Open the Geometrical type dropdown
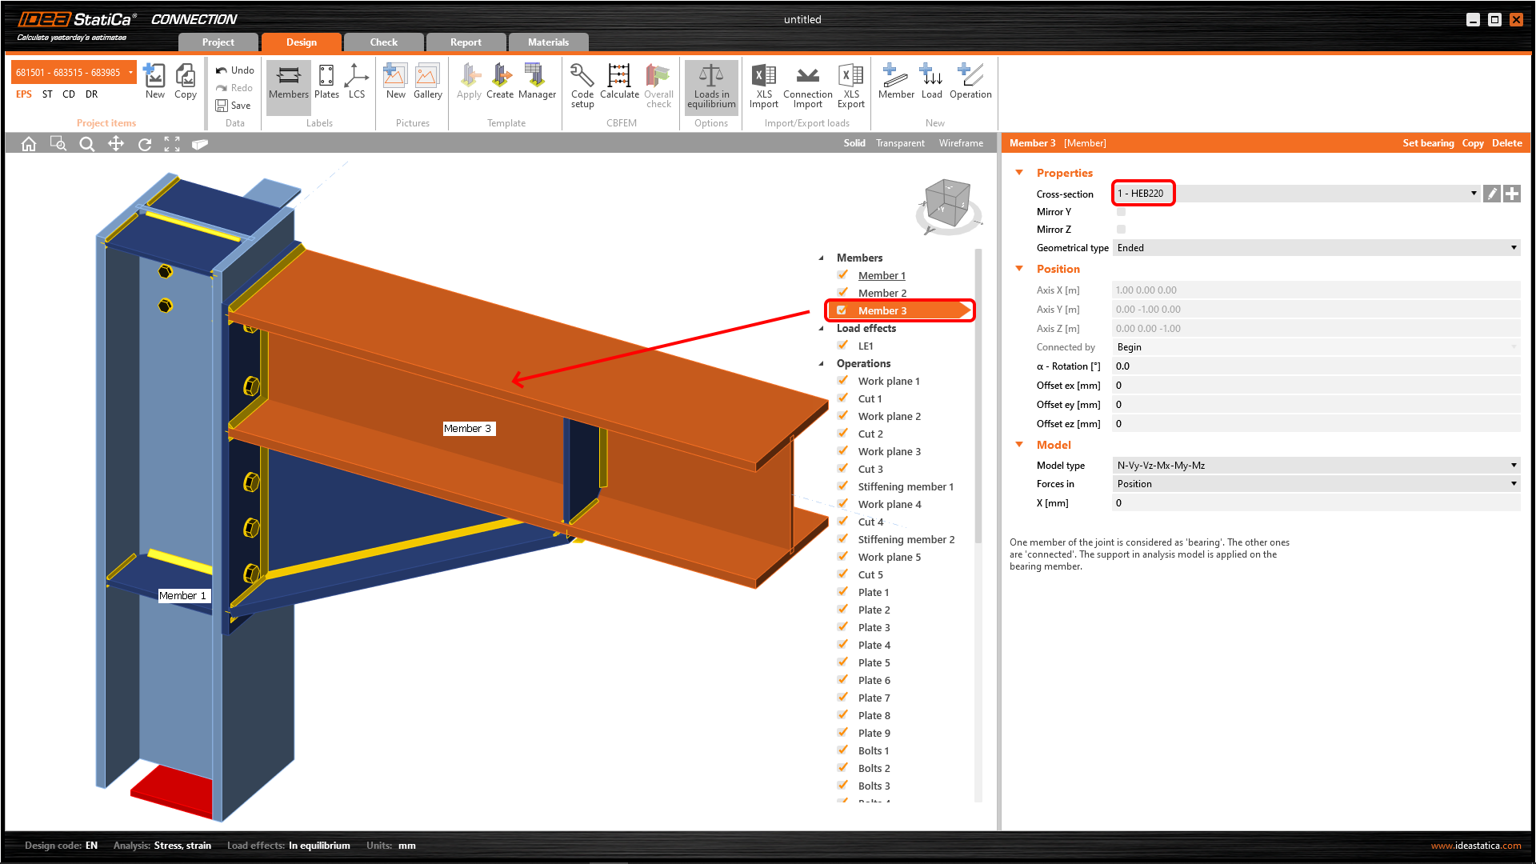This screenshot has width=1536, height=864. coord(1316,248)
